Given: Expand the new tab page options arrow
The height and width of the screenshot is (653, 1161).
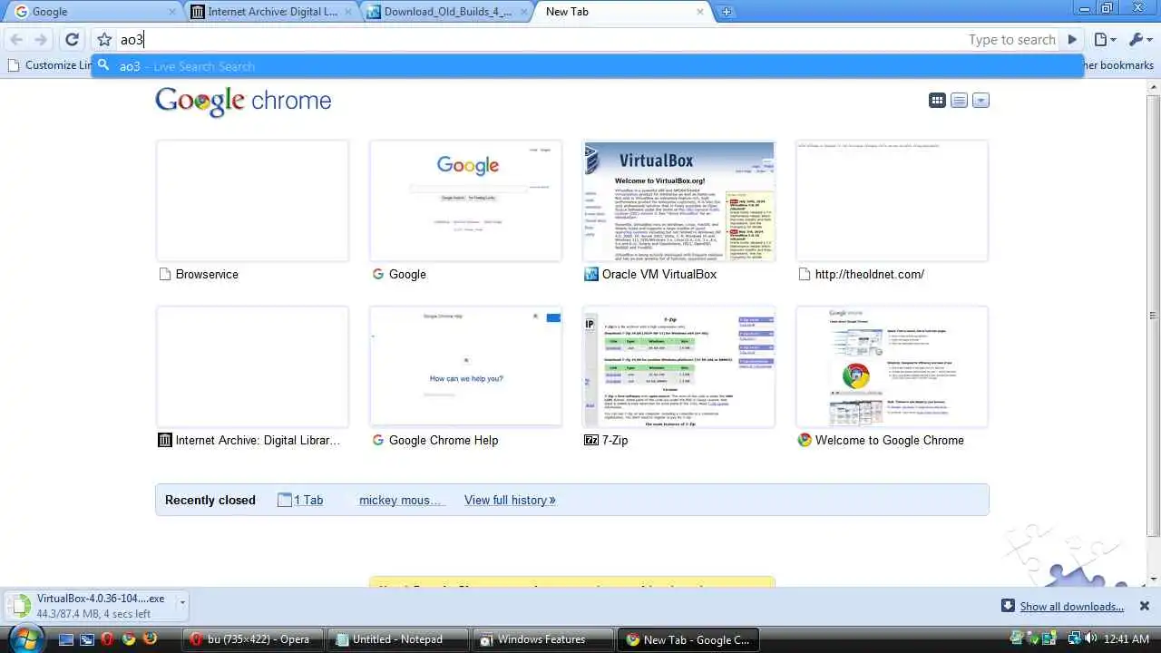Looking at the screenshot, I should click(x=981, y=101).
